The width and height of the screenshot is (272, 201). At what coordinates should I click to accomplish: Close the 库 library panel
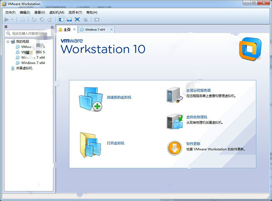[x=52, y=27]
